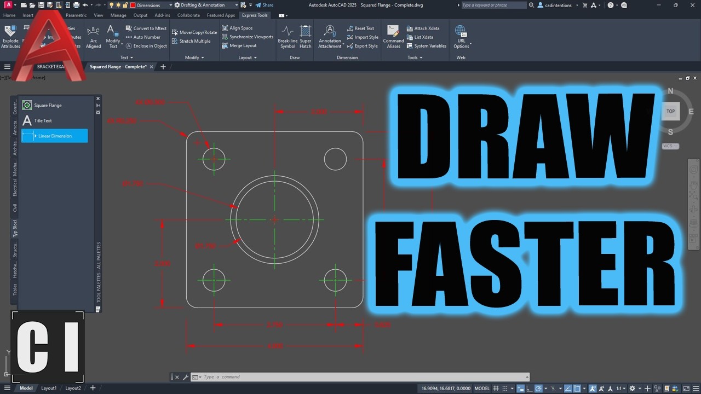Open the Parametric ribbon tab
The width and height of the screenshot is (701, 394).
pyautogui.click(x=76, y=15)
